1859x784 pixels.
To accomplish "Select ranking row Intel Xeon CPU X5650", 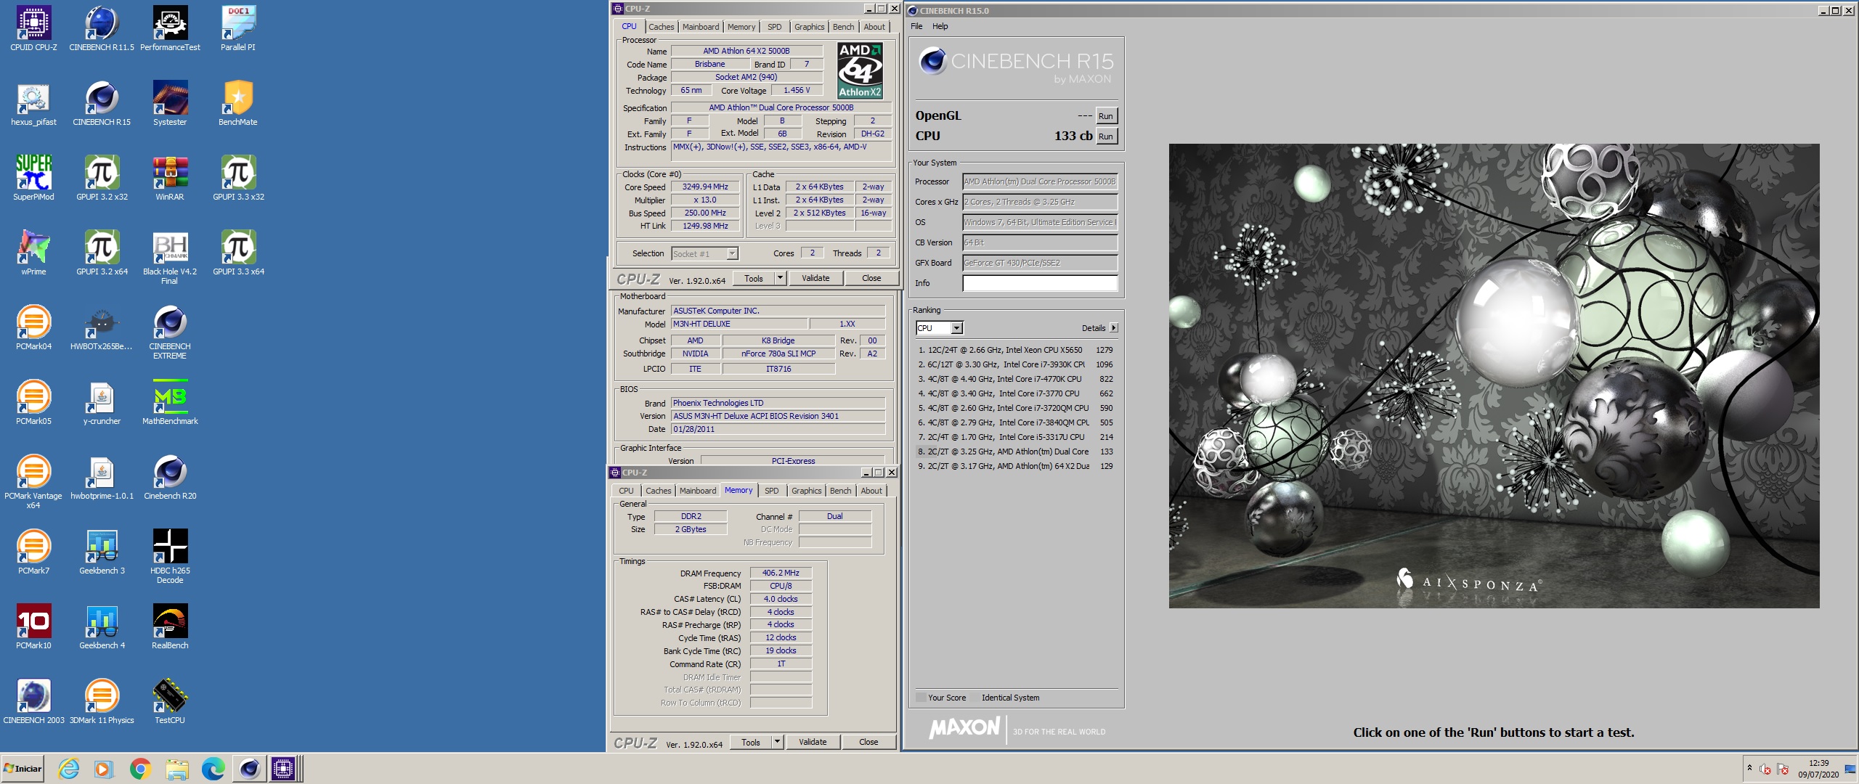I will (1015, 350).
